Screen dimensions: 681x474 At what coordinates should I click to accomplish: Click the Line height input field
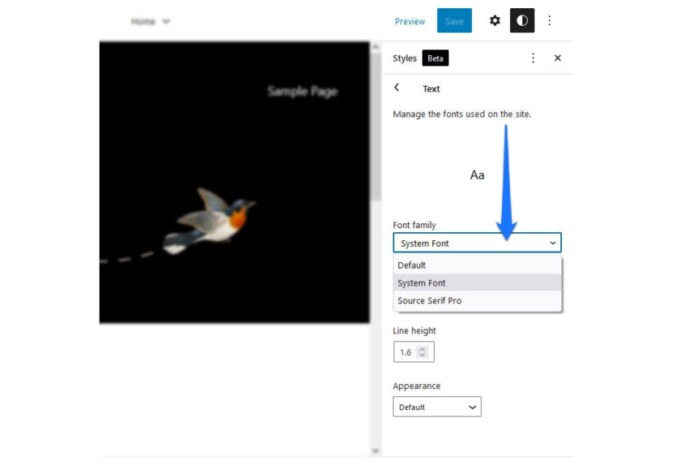click(x=413, y=351)
